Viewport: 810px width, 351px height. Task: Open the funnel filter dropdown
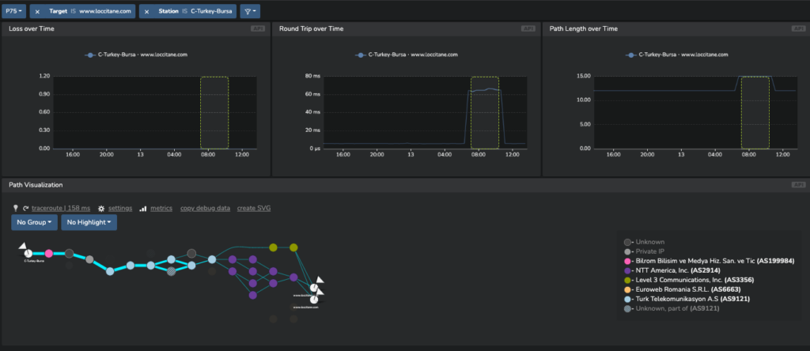[250, 11]
